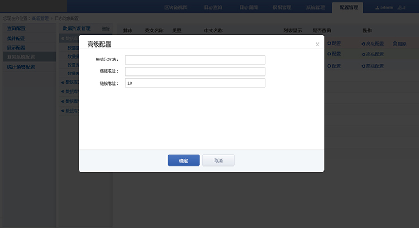Click the 类型 column header

177,31
